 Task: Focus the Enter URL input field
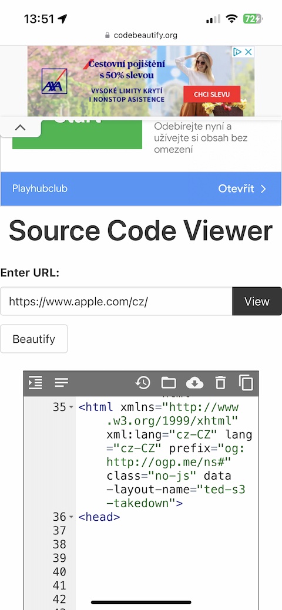click(x=116, y=301)
